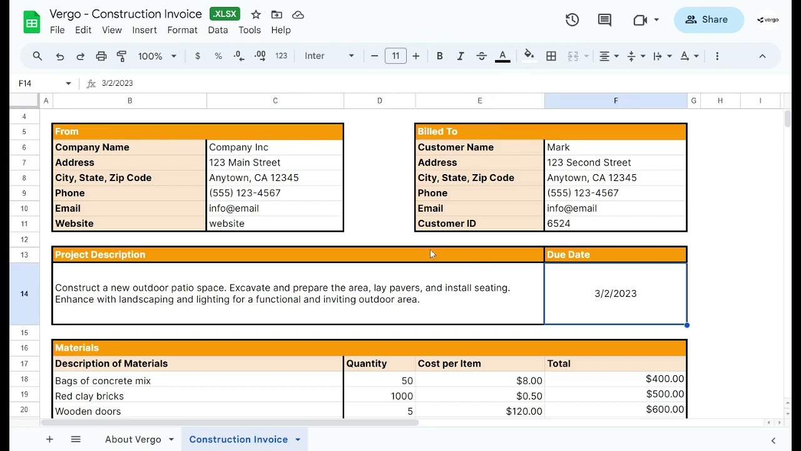Screen dimensions: 801x451
Task: Open the Format menu
Action: pyautogui.click(x=182, y=30)
